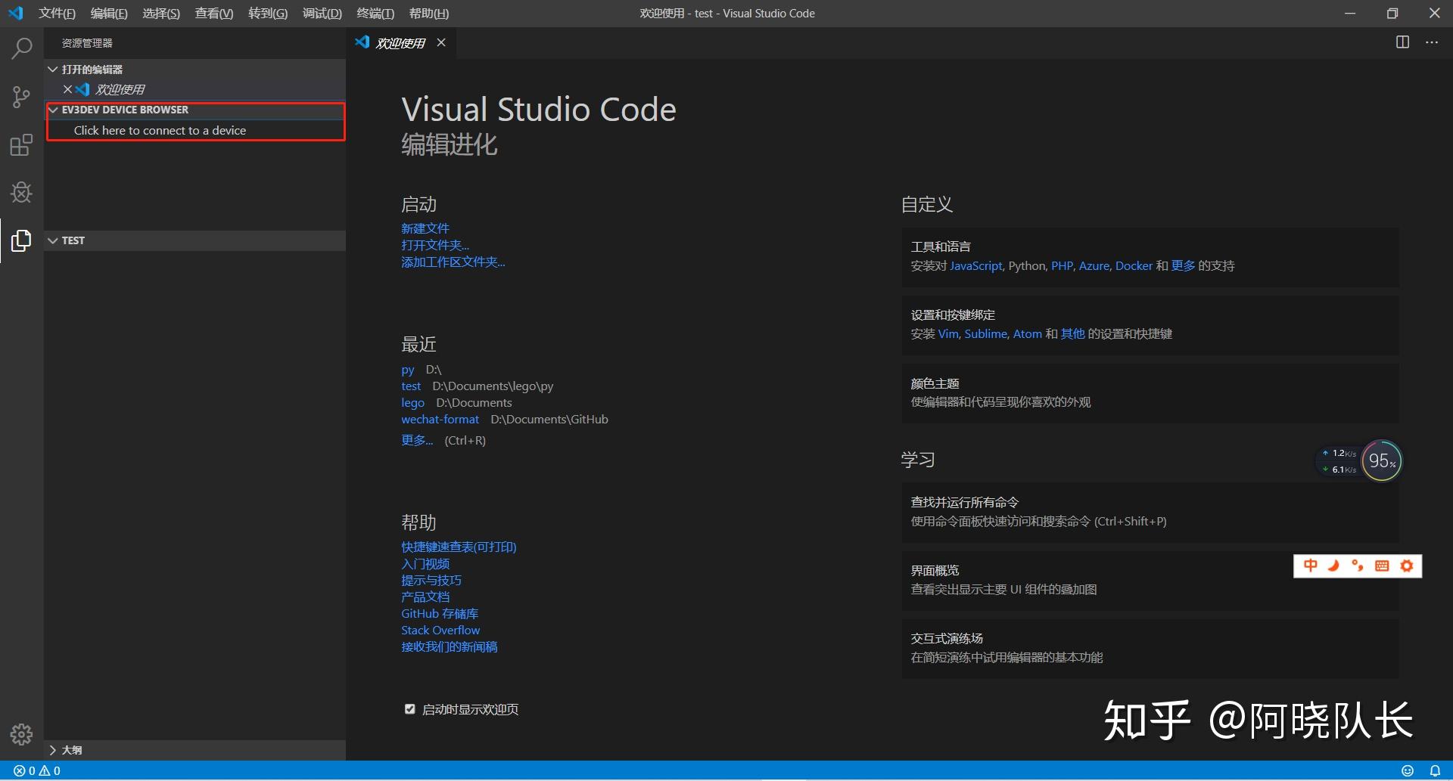
Task: Click the split editor icon
Action: coord(1402,42)
